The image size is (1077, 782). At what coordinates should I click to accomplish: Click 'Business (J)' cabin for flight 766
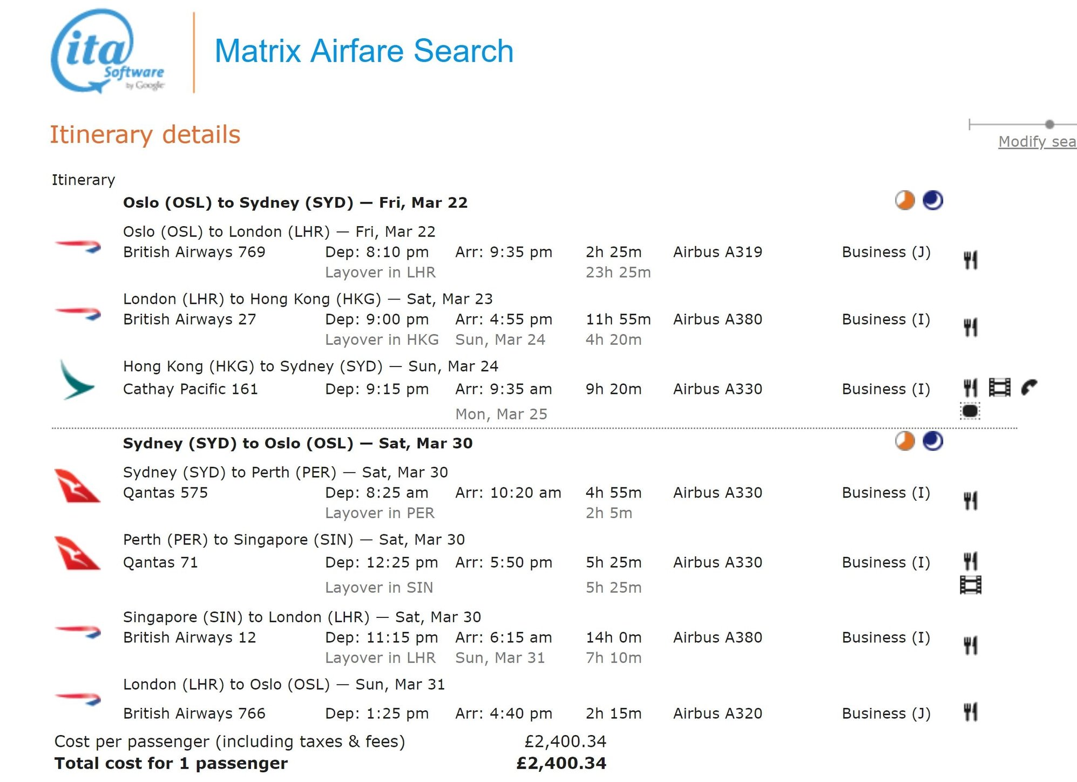coord(886,713)
